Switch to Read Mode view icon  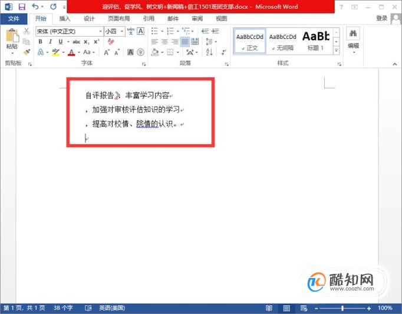click(x=269, y=308)
